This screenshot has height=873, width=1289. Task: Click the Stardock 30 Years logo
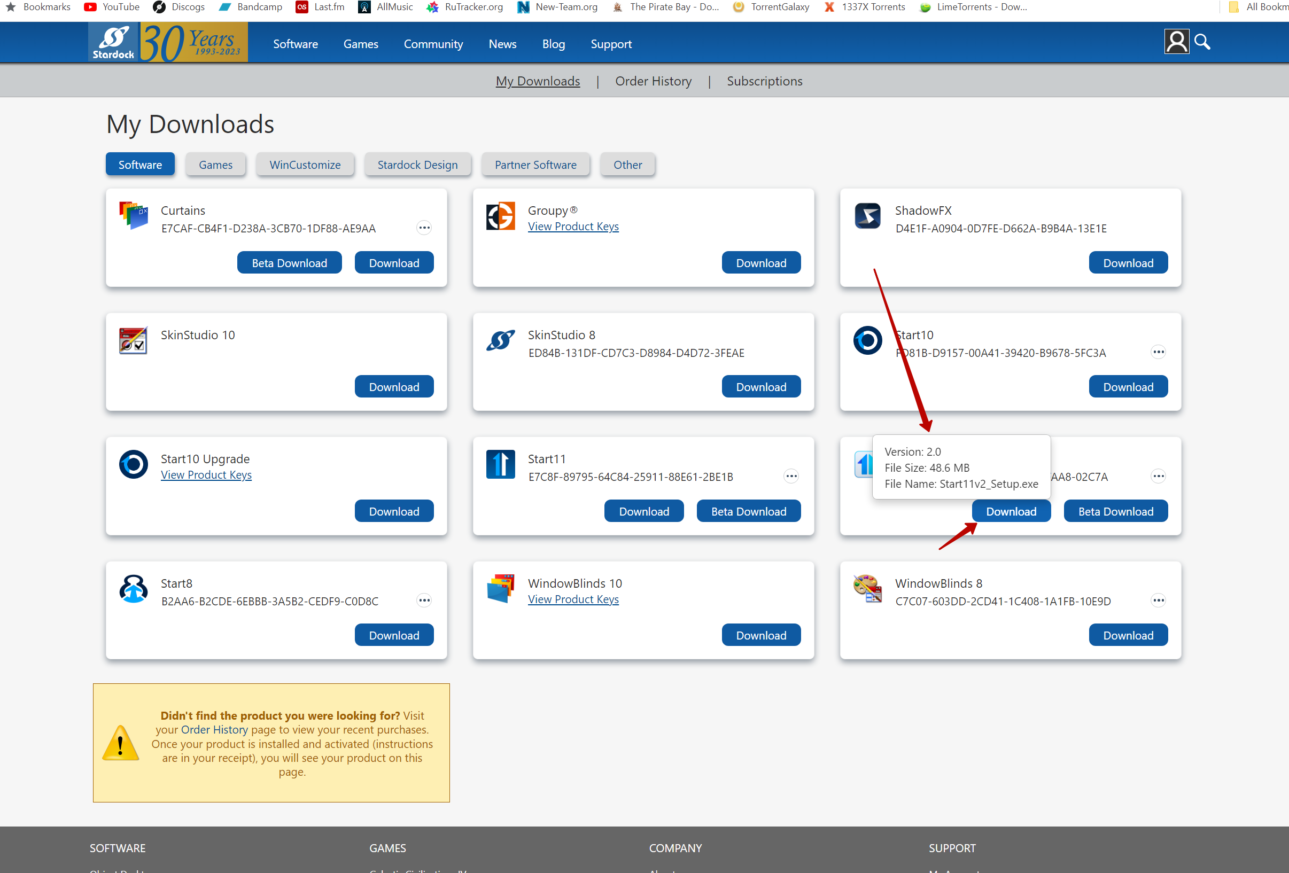coord(167,43)
